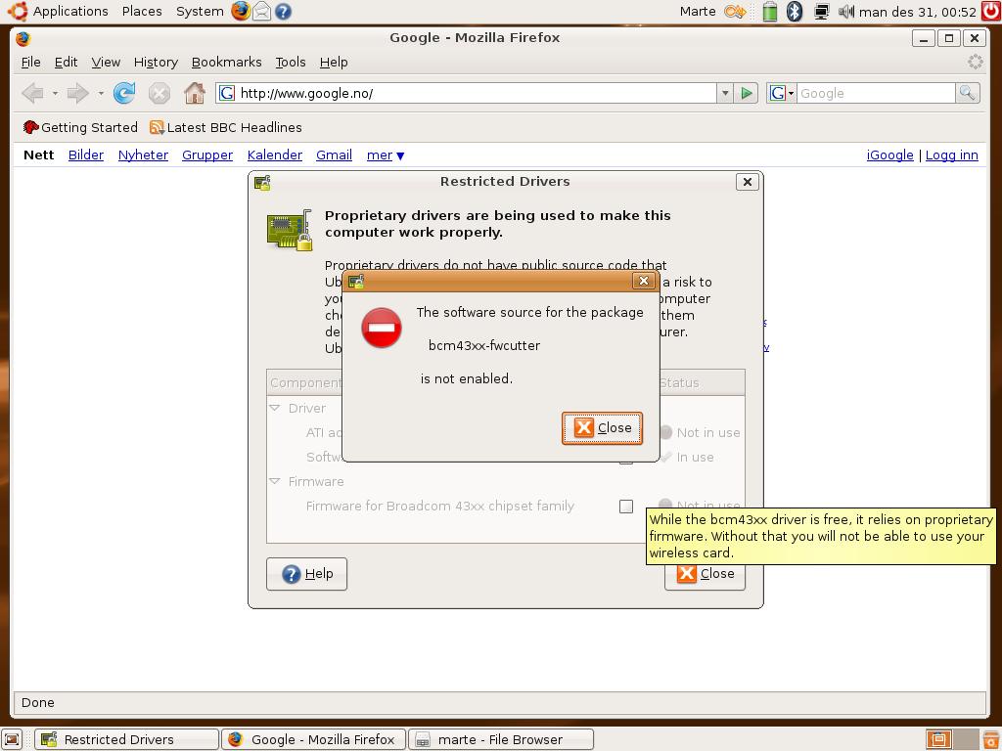Open the Applications menu
This screenshot has width=1002, height=751.
pyautogui.click(x=70, y=11)
